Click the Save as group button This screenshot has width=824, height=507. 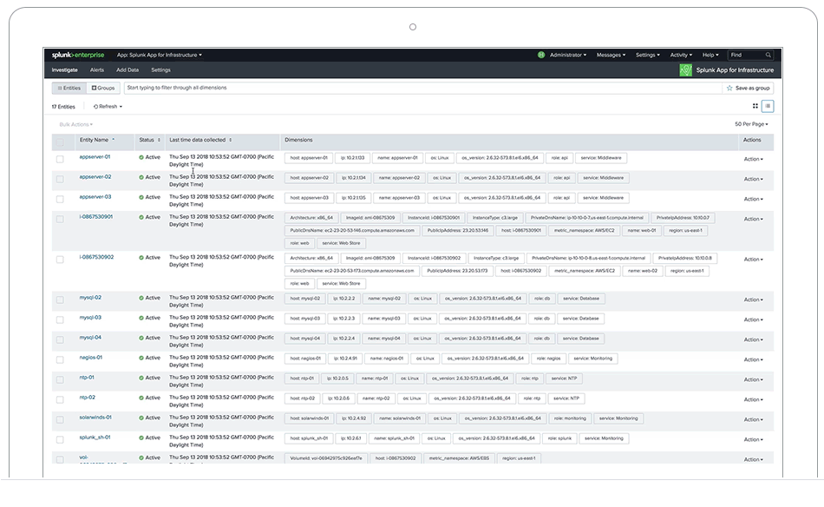pos(749,89)
